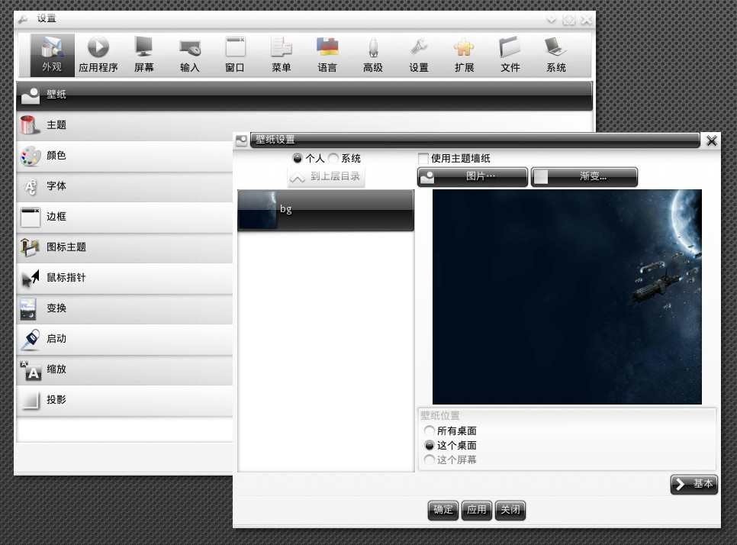
Task: Select the 字体 fonts entry
Action: (x=124, y=186)
